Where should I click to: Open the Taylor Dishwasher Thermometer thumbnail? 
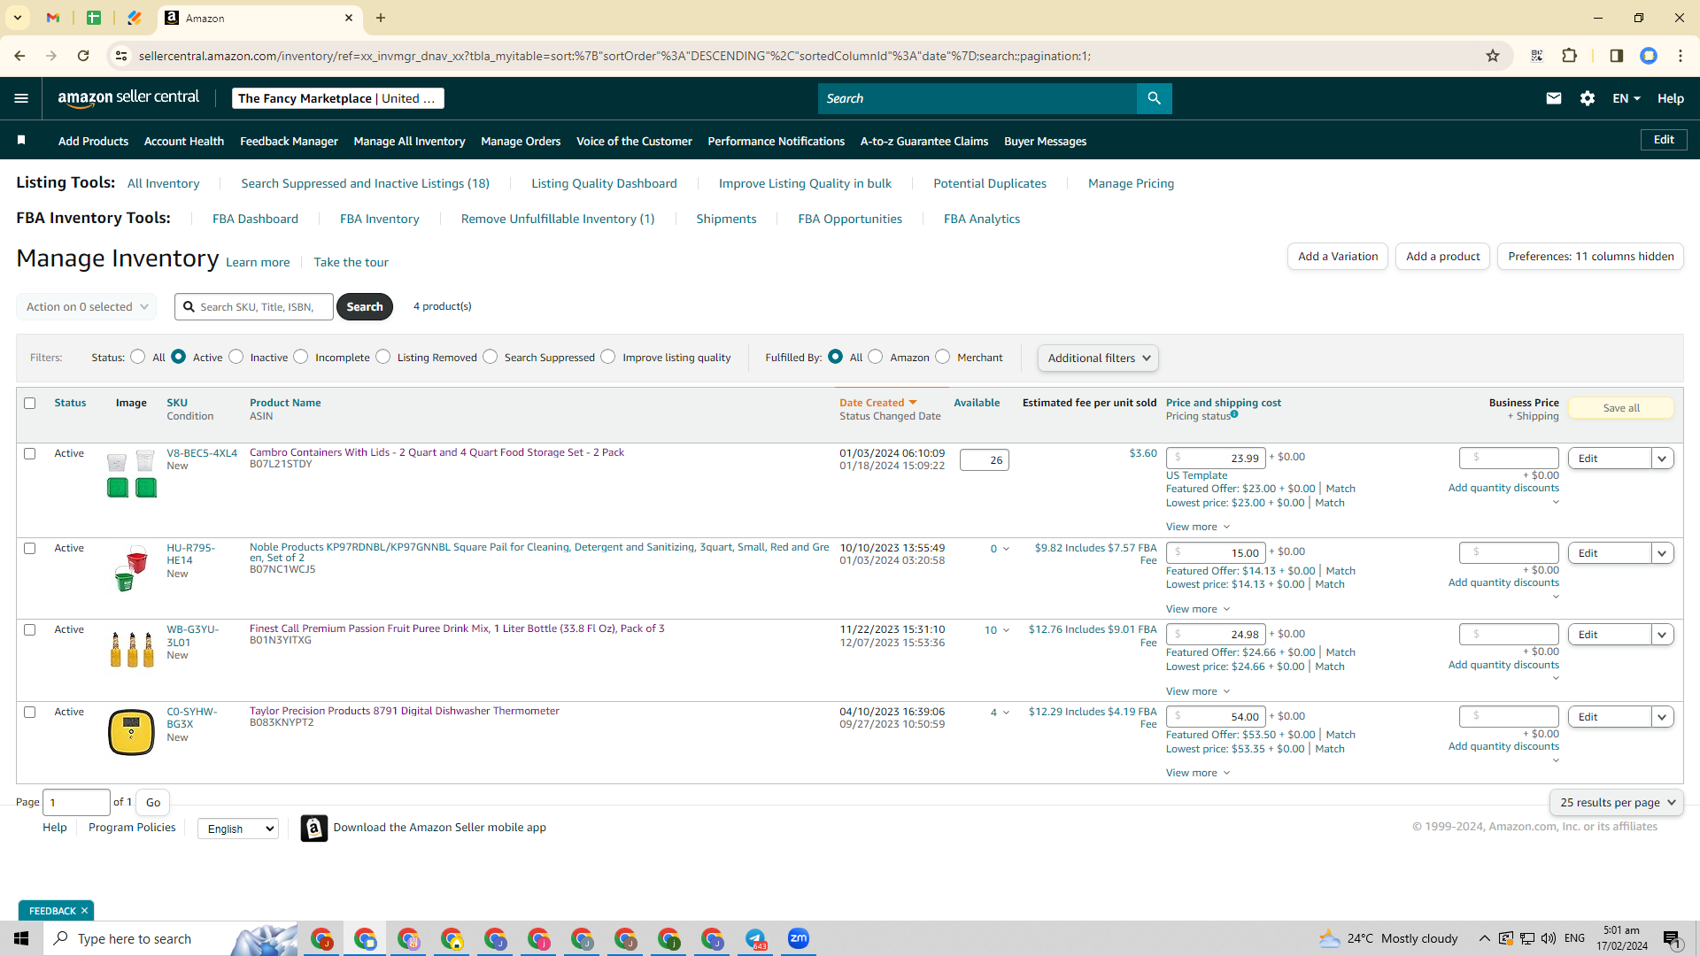coord(131,732)
